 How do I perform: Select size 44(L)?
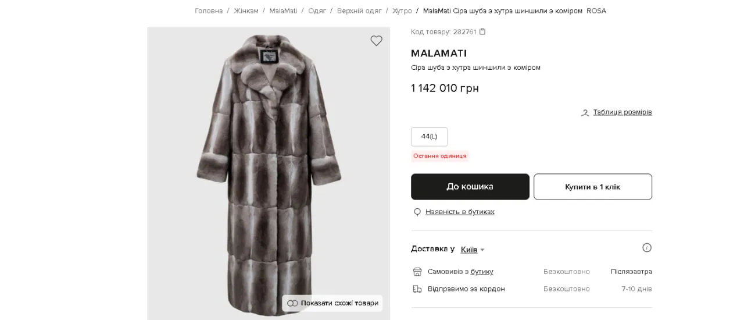429,137
